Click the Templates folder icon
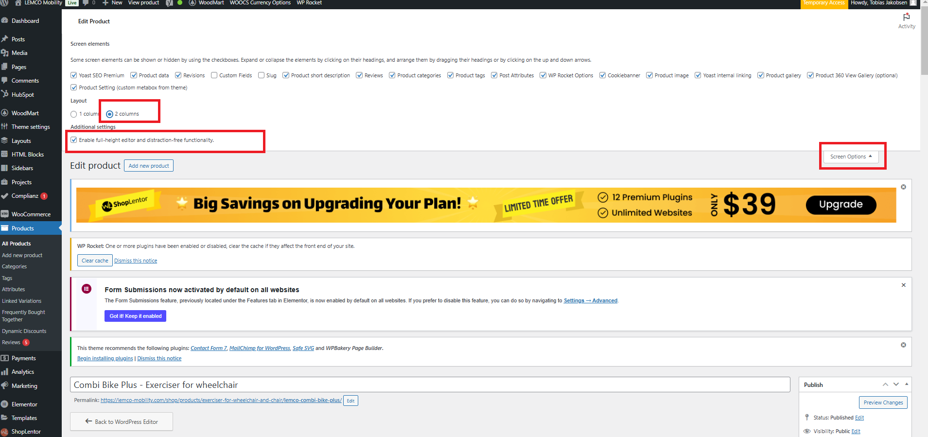The width and height of the screenshot is (928, 437). tap(5, 418)
